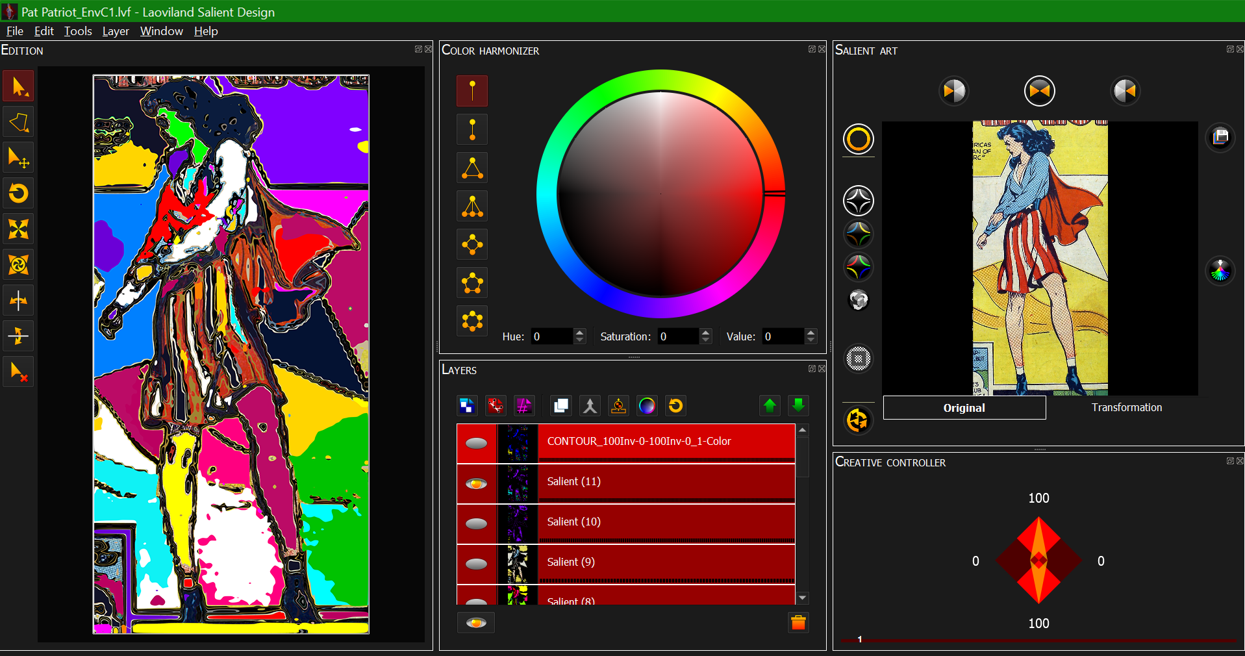This screenshot has width=1245, height=656.
Task: Click the blue checker new layer icon
Action: tap(467, 406)
